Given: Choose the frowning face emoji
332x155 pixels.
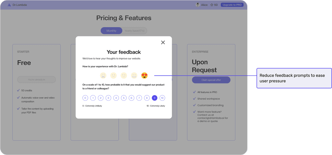Looking at the screenshot, I should pos(113,75).
